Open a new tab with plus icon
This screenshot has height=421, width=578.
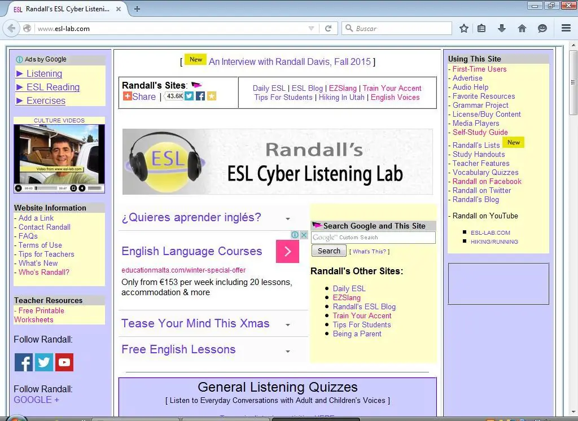137,9
